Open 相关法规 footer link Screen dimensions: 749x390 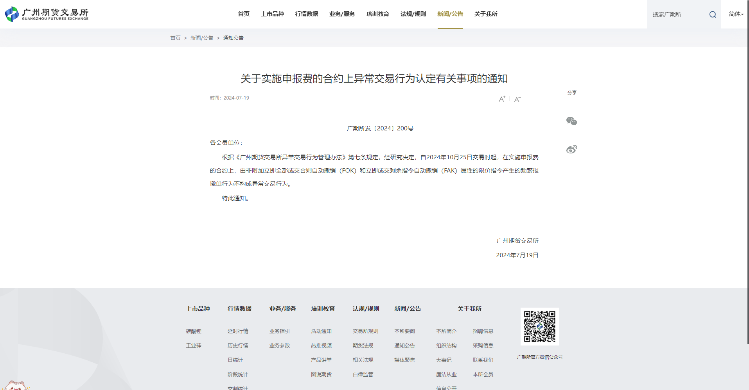(363, 360)
